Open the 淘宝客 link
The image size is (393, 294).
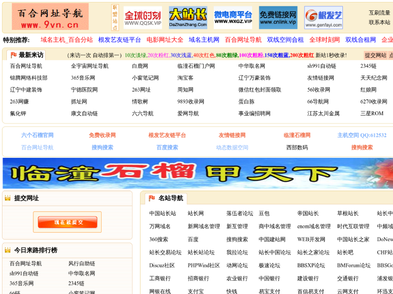(185, 78)
